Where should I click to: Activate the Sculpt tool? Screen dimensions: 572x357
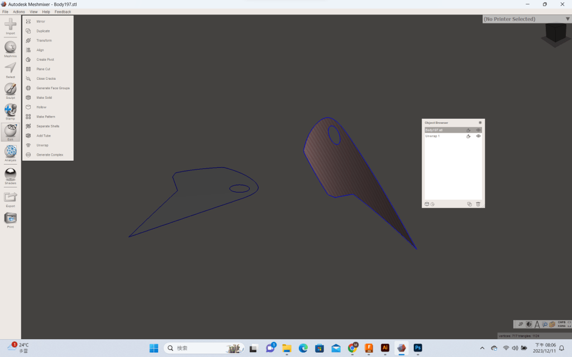(11, 89)
